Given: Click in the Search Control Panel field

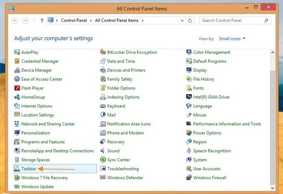Looking at the screenshot, I should click(x=235, y=21).
